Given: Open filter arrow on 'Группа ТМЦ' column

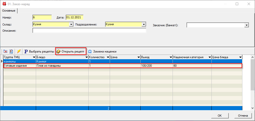Looking at the screenshot, I should 34,57.
